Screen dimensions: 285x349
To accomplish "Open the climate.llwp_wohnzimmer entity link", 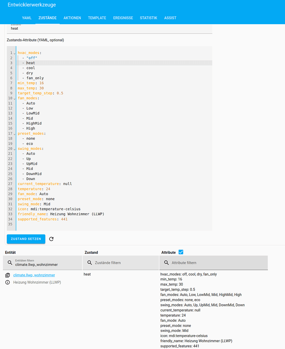I will click(x=34, y=275).
